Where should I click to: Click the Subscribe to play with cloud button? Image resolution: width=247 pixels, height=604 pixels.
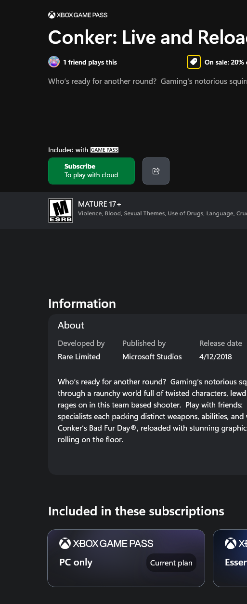click(x=91, y=171)
